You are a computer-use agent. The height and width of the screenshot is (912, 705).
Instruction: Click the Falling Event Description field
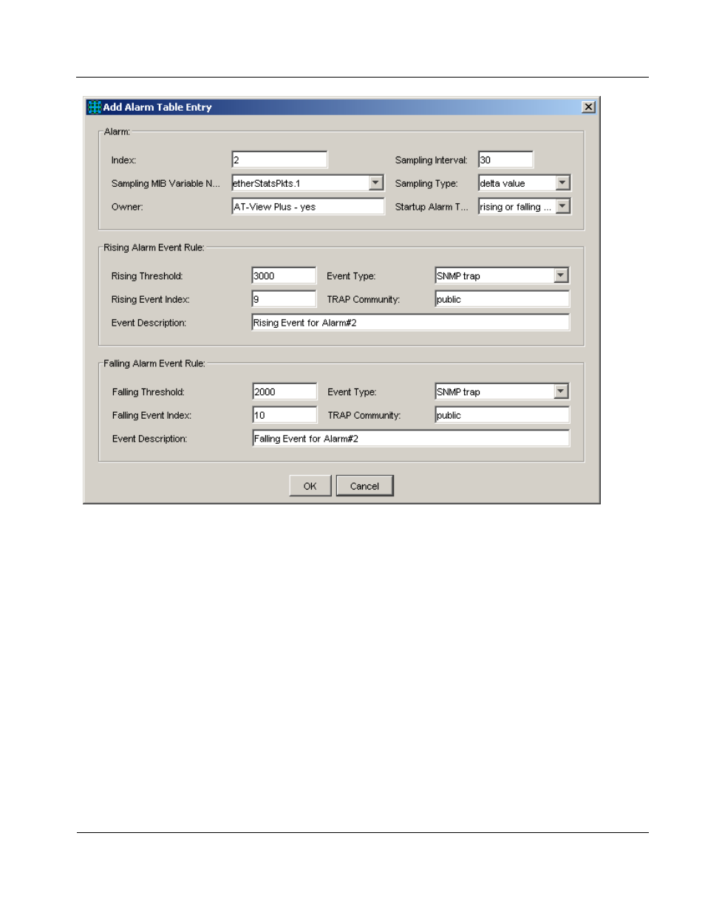(x=411, y=439)
